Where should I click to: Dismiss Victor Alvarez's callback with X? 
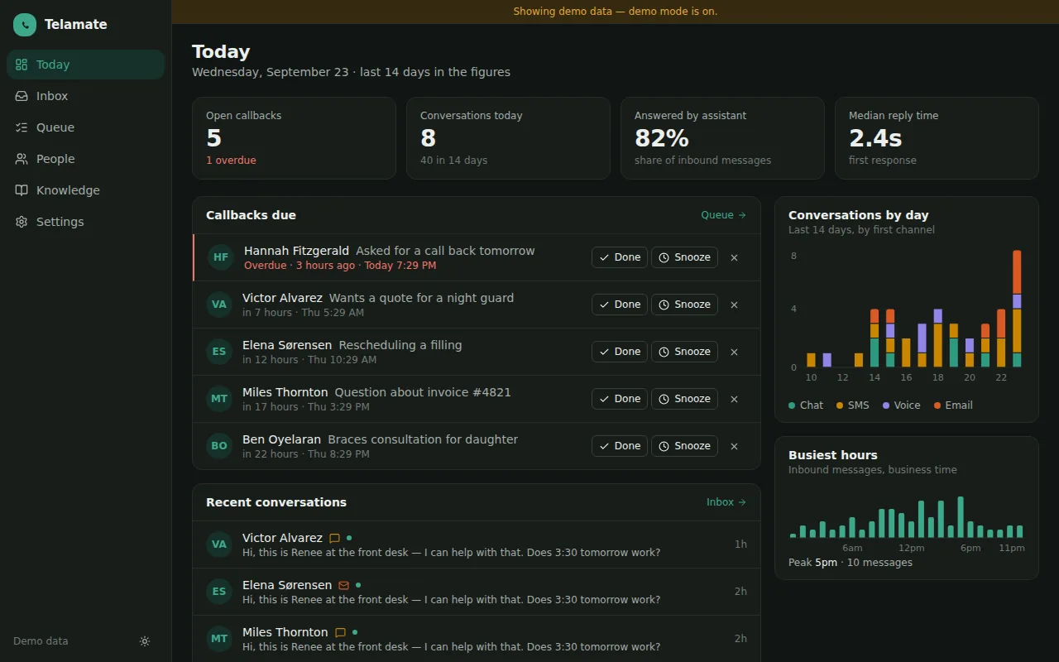[734, 305]
